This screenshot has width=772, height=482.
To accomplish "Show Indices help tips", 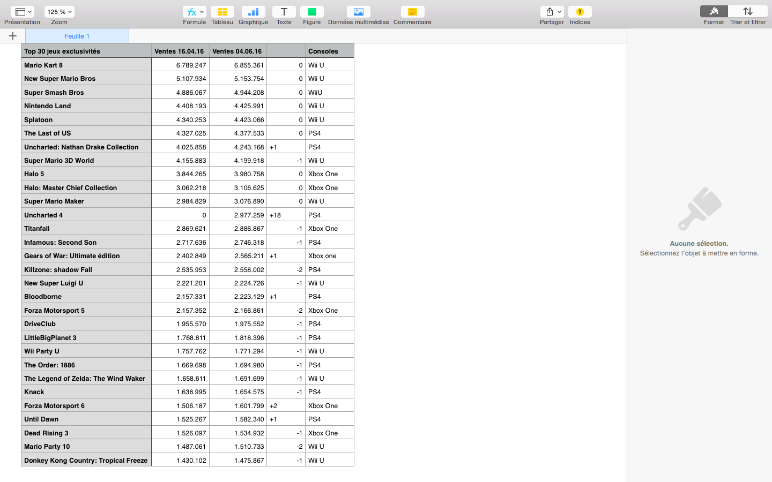I will (580, 12).
